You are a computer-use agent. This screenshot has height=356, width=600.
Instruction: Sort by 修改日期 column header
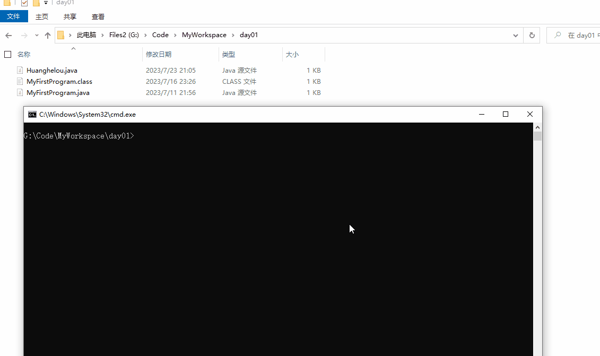[x=159, y=54]
